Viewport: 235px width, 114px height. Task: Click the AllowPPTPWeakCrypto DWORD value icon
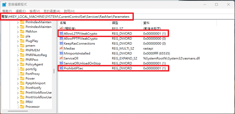pos(61,39)
